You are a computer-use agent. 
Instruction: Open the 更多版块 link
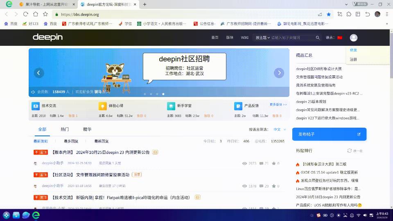[x=278, y=105]
